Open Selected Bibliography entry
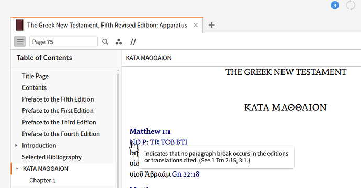The width and height of the screenshot is (361, 188). (x=52, y=157)
